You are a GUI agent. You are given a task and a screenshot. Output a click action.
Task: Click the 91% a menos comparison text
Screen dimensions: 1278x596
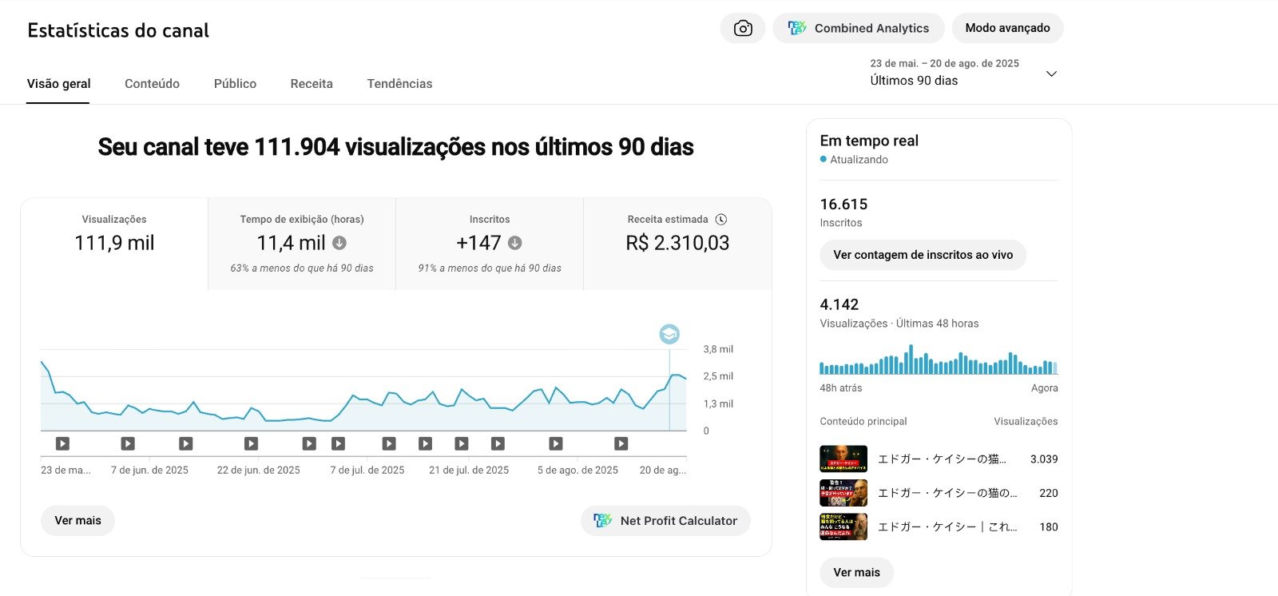coord(490,268)
